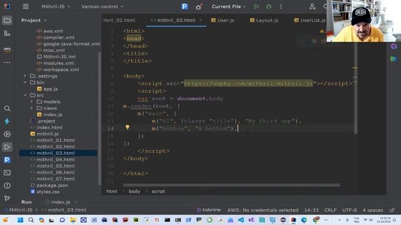Open the More Actions vertical dots
Screen dimensions: 401x225
[281, 7]
